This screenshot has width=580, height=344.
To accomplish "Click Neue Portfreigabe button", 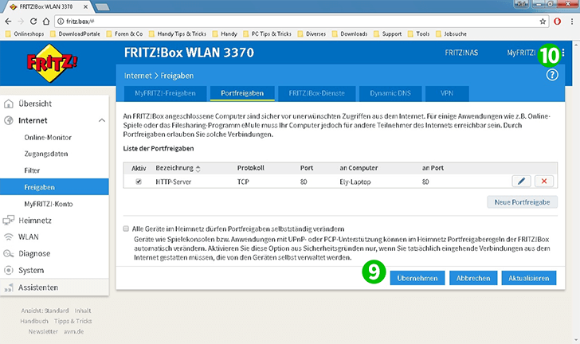I will tap(522, 202).
